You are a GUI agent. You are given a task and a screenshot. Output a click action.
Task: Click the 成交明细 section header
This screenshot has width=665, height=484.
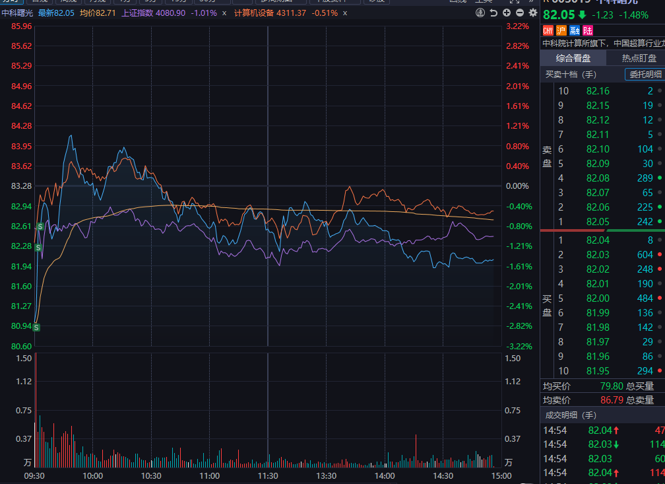[570, 415]
